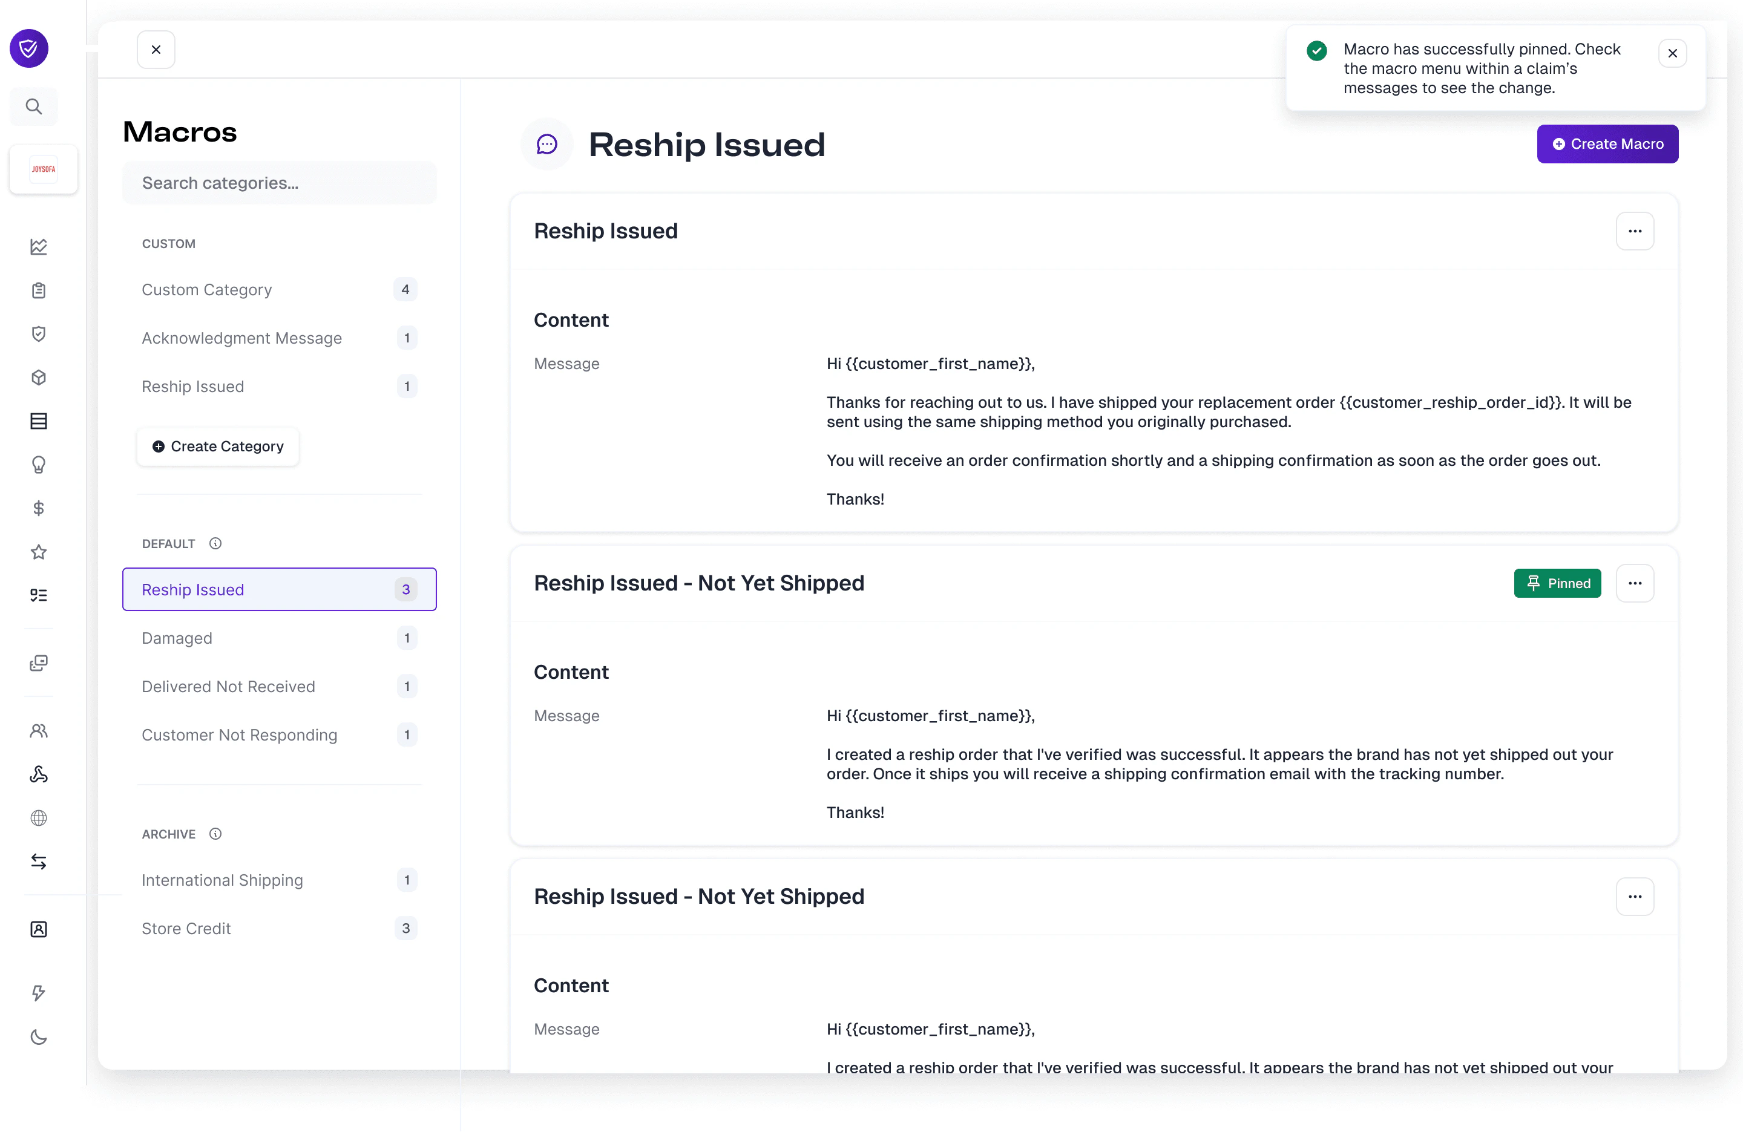1743x1135 pixels.
Task: Open the analytics chart icon in sidebar
Action: (x=39, y=247)
